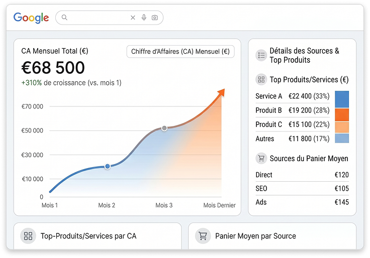Click the €15 100 (22%) value
370x258 pixels.
pos(309,124)
